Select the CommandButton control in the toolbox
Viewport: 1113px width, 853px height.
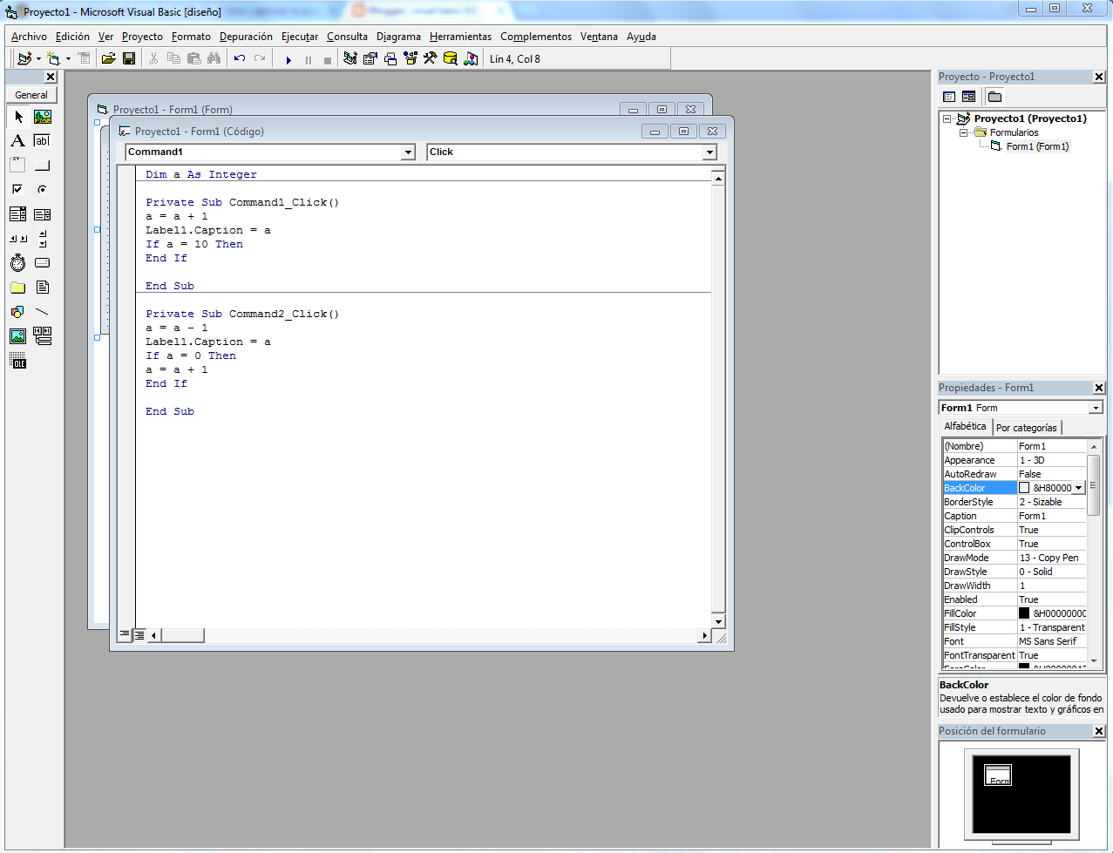point(42,165)
